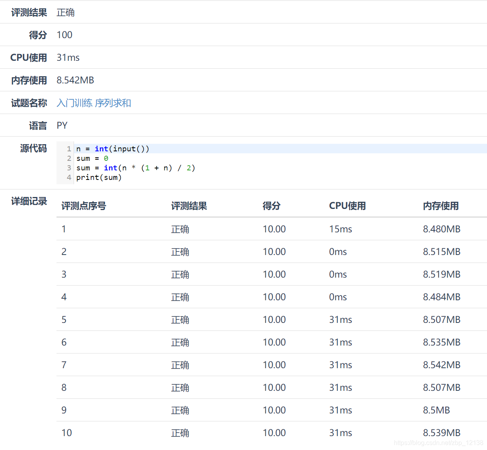Click memory value 8.539MB in row 10
Screen dimensions: 487x450
point(442,433)
